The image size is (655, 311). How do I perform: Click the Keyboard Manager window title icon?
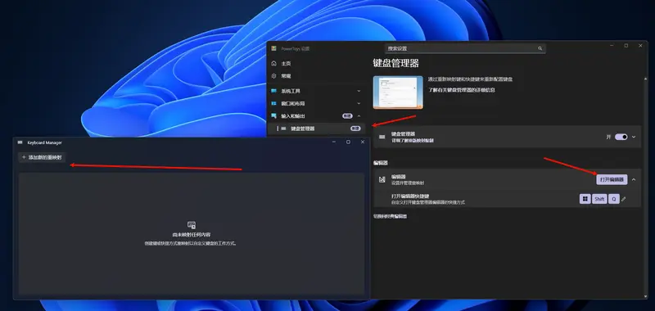pyautogui.click(x=20, y=142)
